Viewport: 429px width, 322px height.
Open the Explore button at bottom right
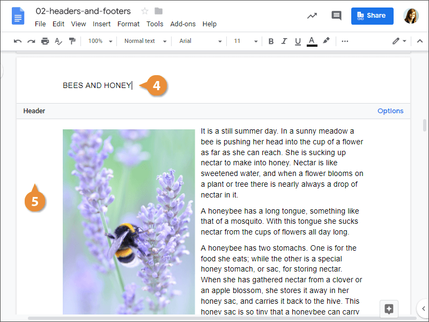(x=389, y=309)
